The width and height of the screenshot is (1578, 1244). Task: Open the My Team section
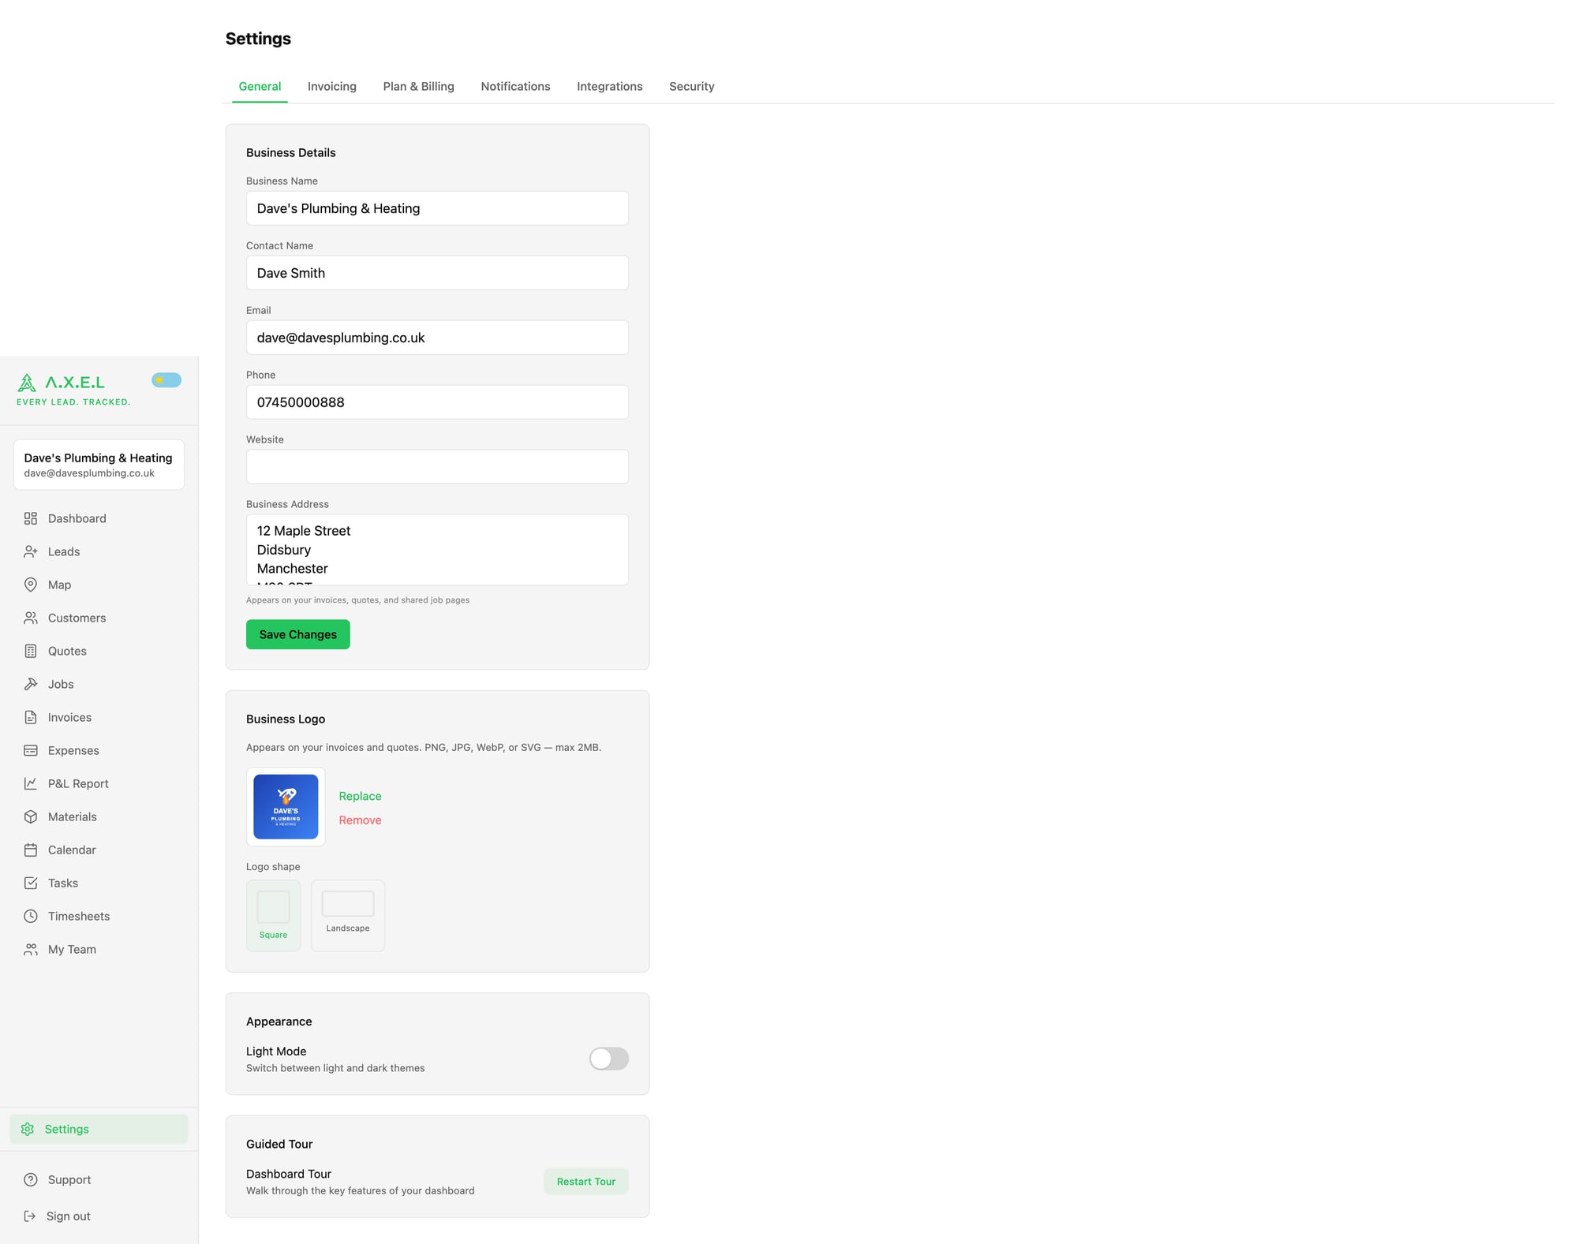[x=71, y=949]
